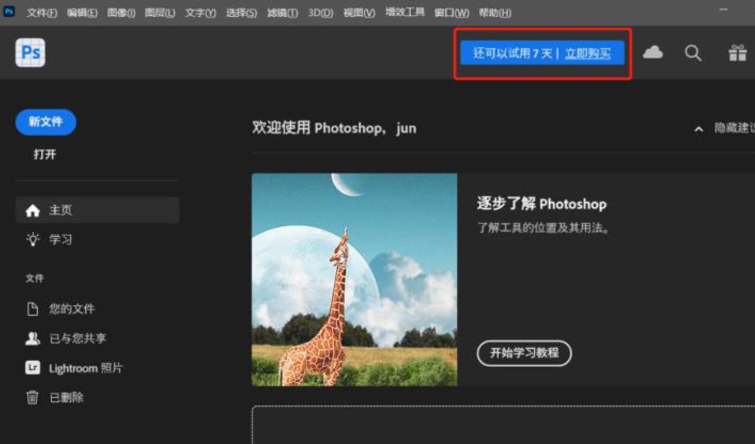Open the search icon in the header
The height and width of the screenshot is (444, 755).
pyautogui.click(x=693, y=53)
